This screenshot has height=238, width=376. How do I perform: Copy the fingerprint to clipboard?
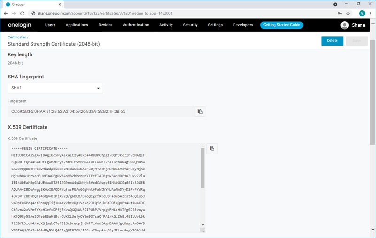point(200,111)
